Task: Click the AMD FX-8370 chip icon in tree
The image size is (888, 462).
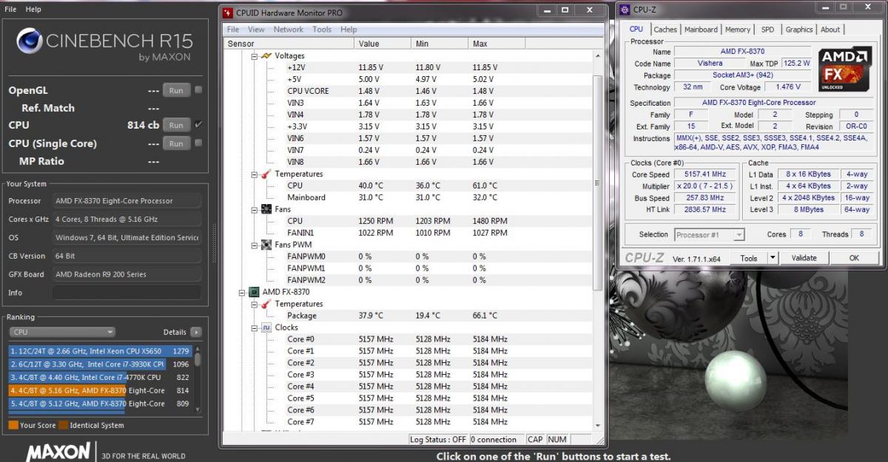Action: pos(255,292)
